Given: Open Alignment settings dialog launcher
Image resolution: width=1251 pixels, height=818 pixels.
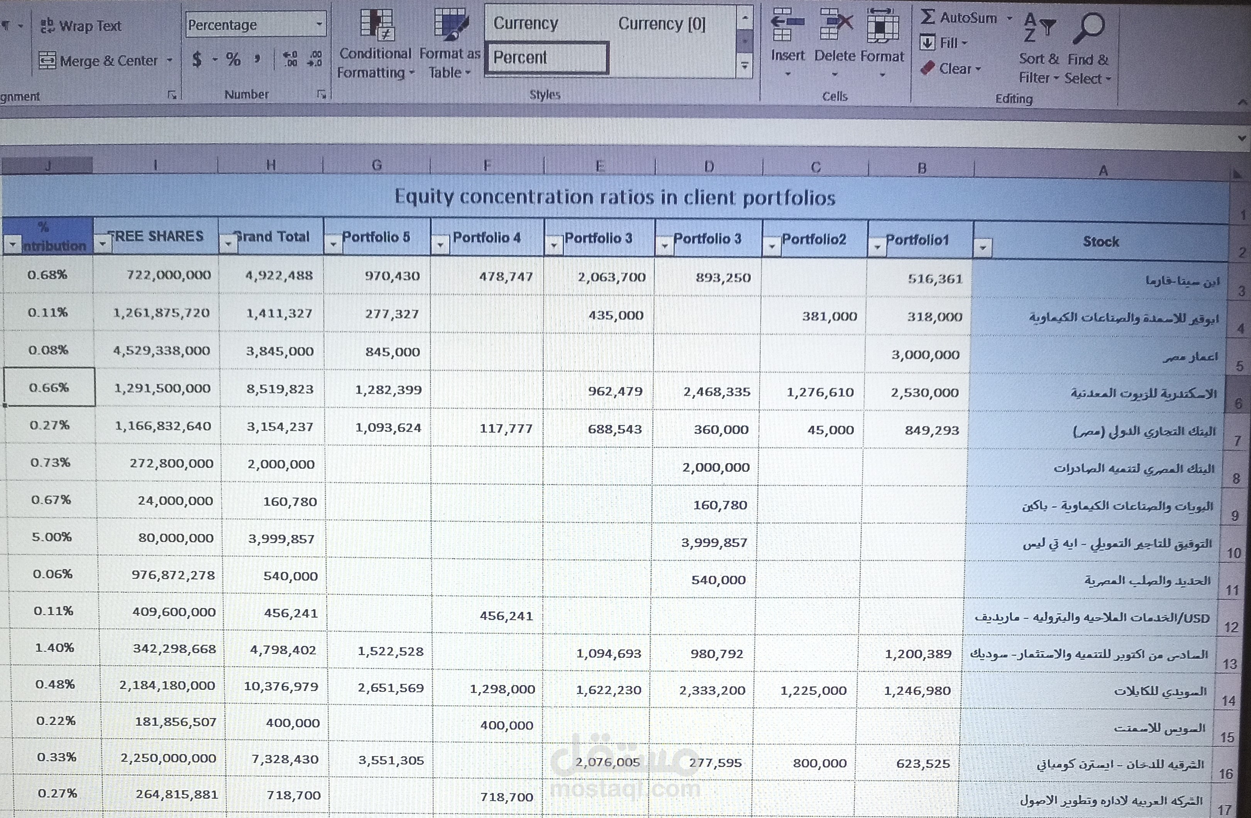Looking at the screenshot, I should point(172,95).
